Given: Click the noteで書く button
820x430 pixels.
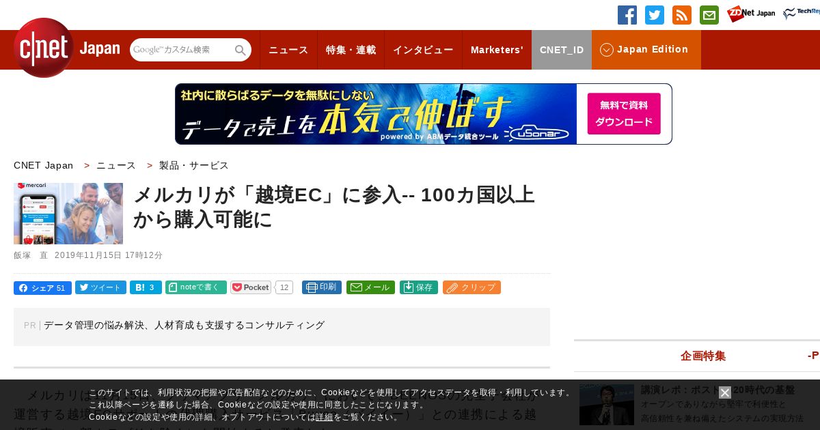Looking at the screenshot, I should [196, 287].
